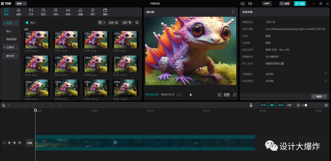
Task: Click the 修改 button in draft parameters
Action: tap(319, 97)
